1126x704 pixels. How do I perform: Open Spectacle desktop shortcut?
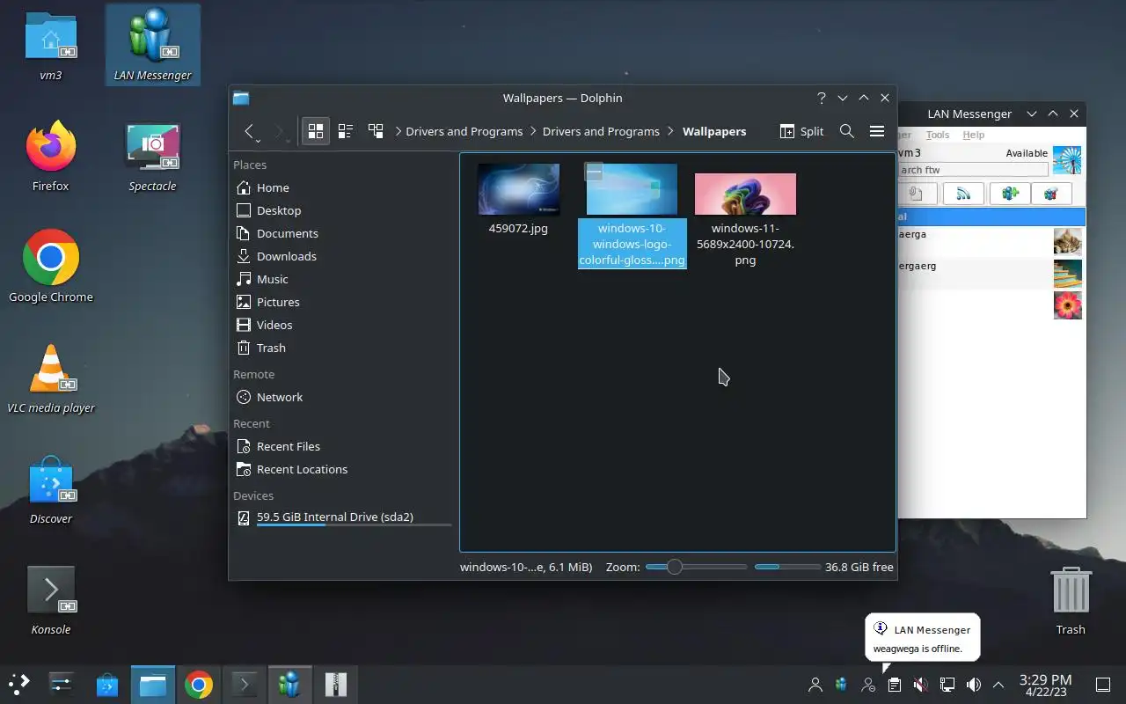pyautogui.click(x=153, y=157)
